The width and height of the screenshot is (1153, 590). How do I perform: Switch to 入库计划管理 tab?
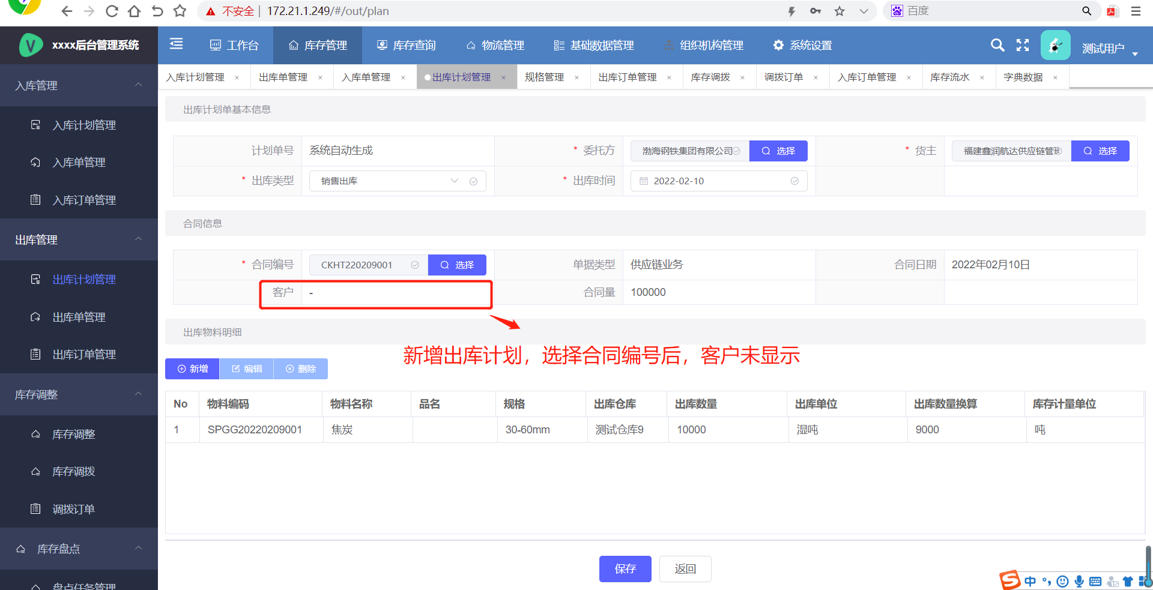[x=195, y=77]
